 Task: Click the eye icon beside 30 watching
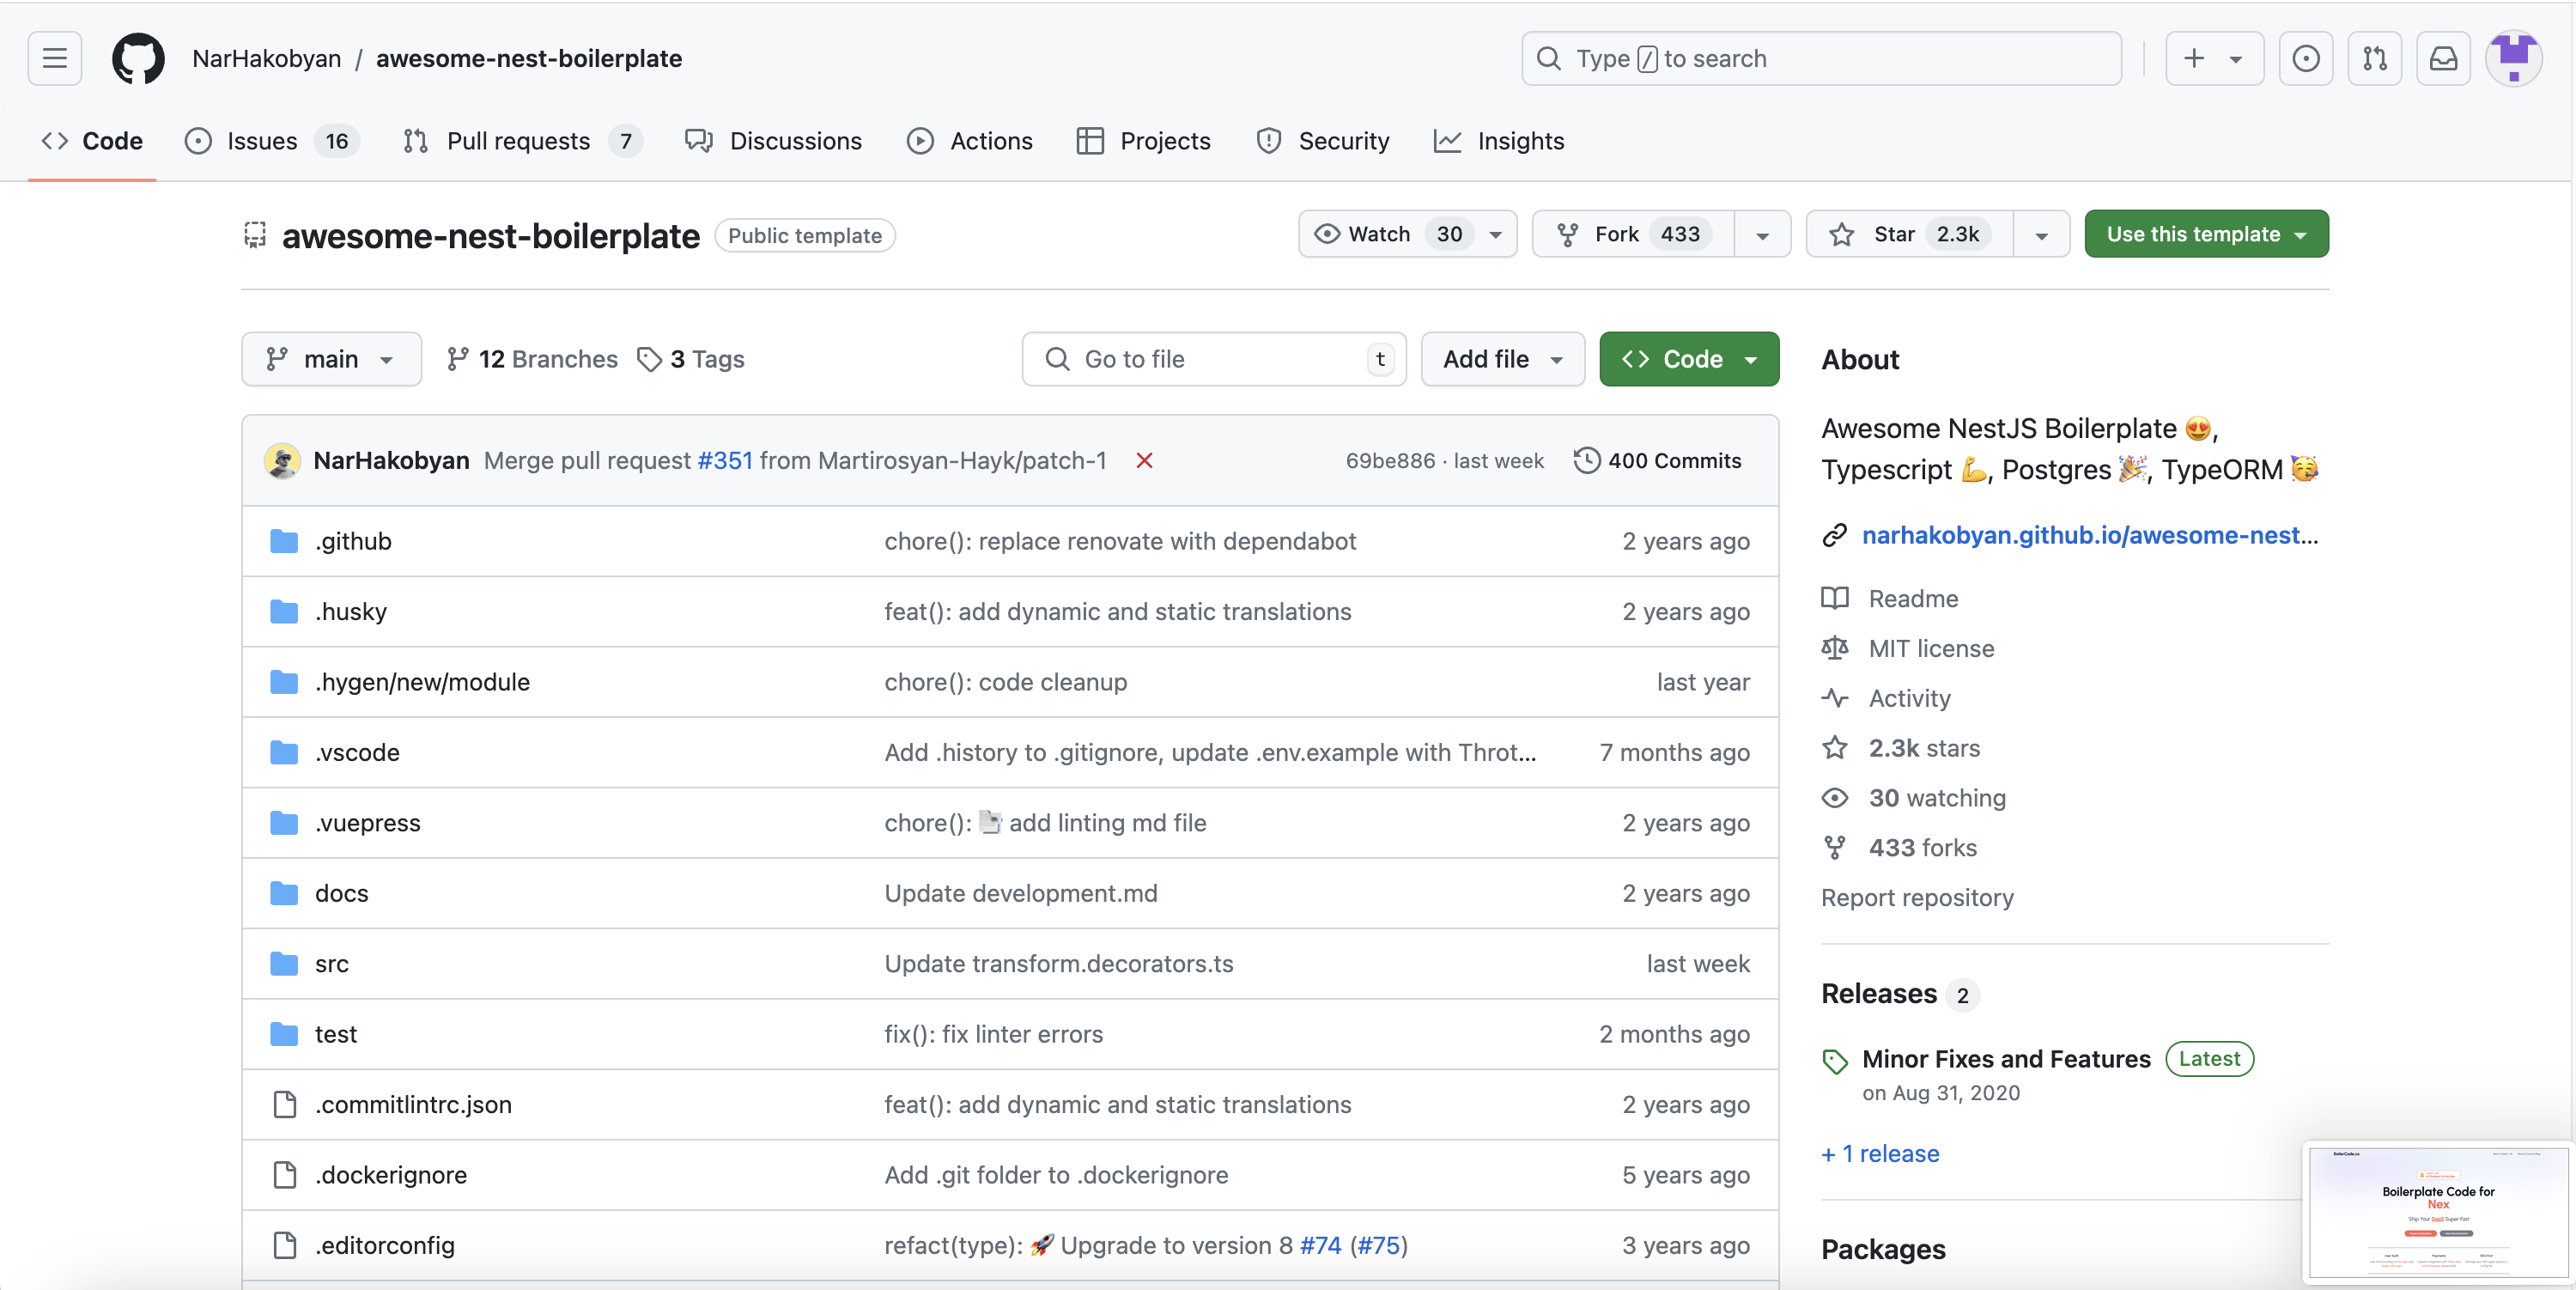[x=1834, y=798]
